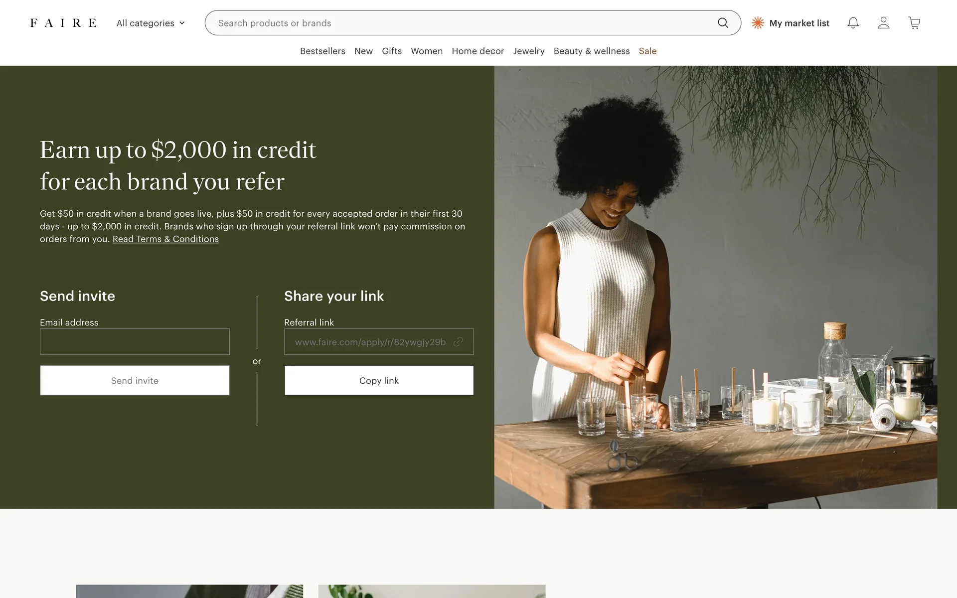This screenshot has height=598, width=957.
Task: Click the Email address input field
Action: point(135,342)
